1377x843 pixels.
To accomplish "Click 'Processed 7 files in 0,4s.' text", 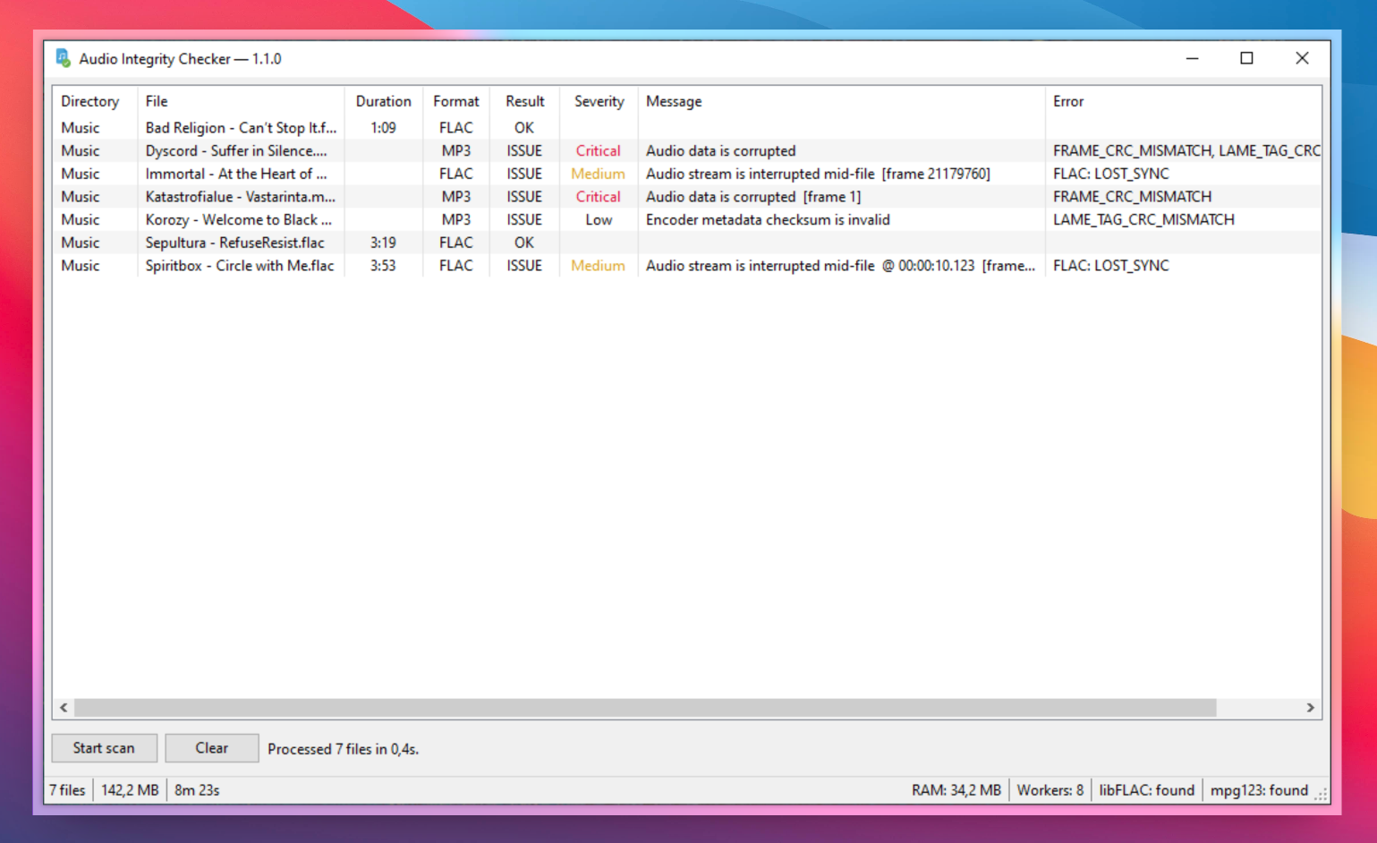I will pyautogui.click(x=343, y=749).
